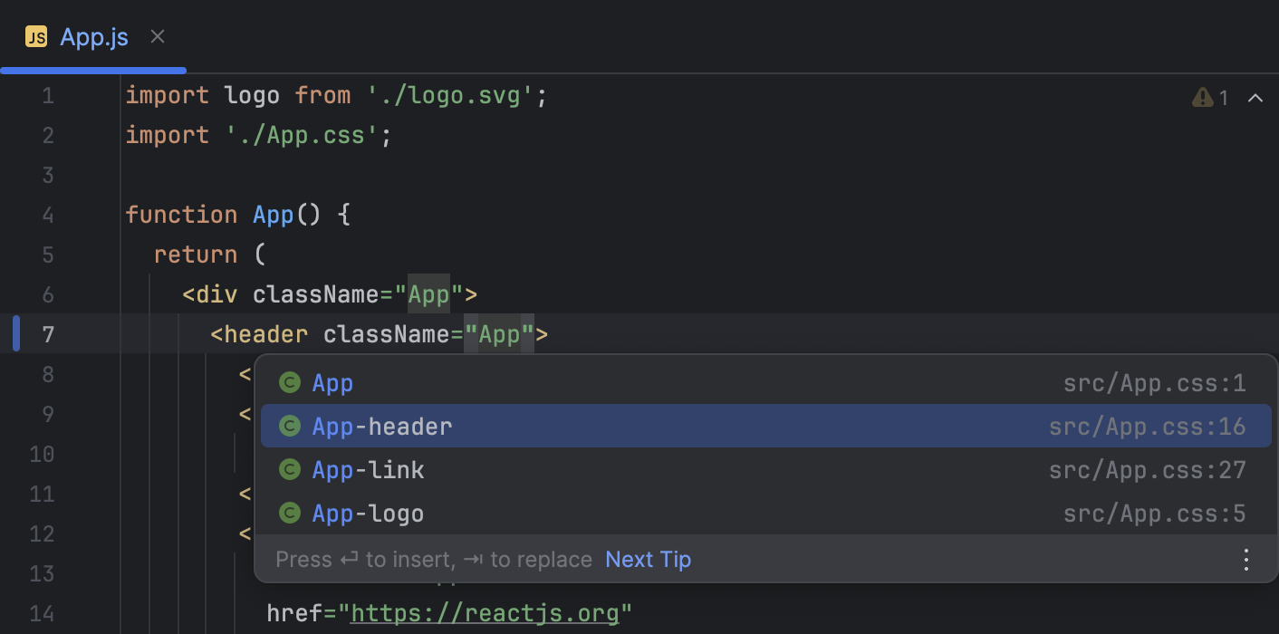Click the blue progress bar under the App.js tab

pos(93,70)
